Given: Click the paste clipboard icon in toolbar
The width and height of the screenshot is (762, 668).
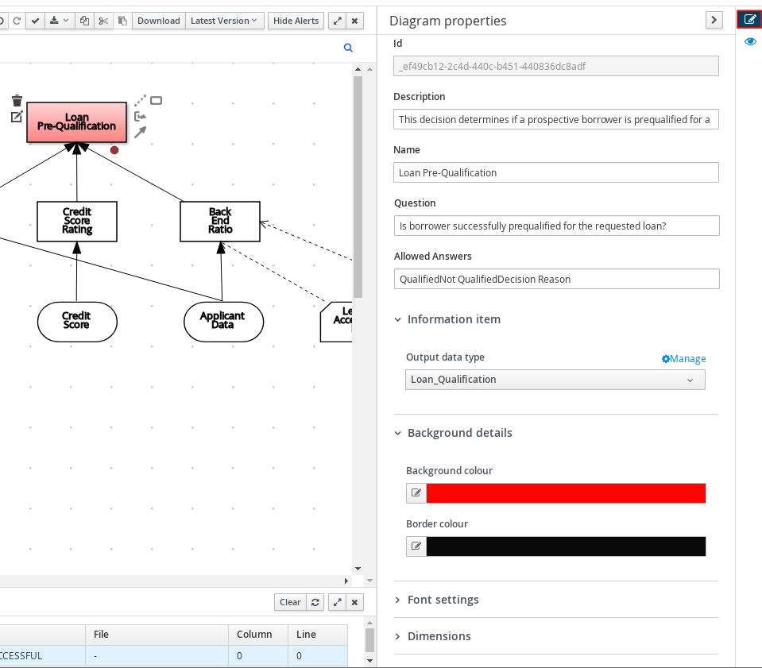Looking at the screenshot, I should (x=122, y=21).
